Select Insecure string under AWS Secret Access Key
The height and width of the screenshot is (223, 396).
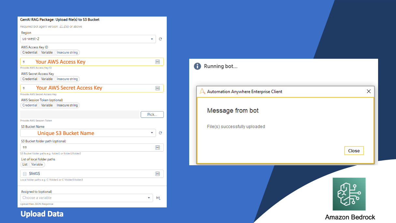tap(67, 79)
